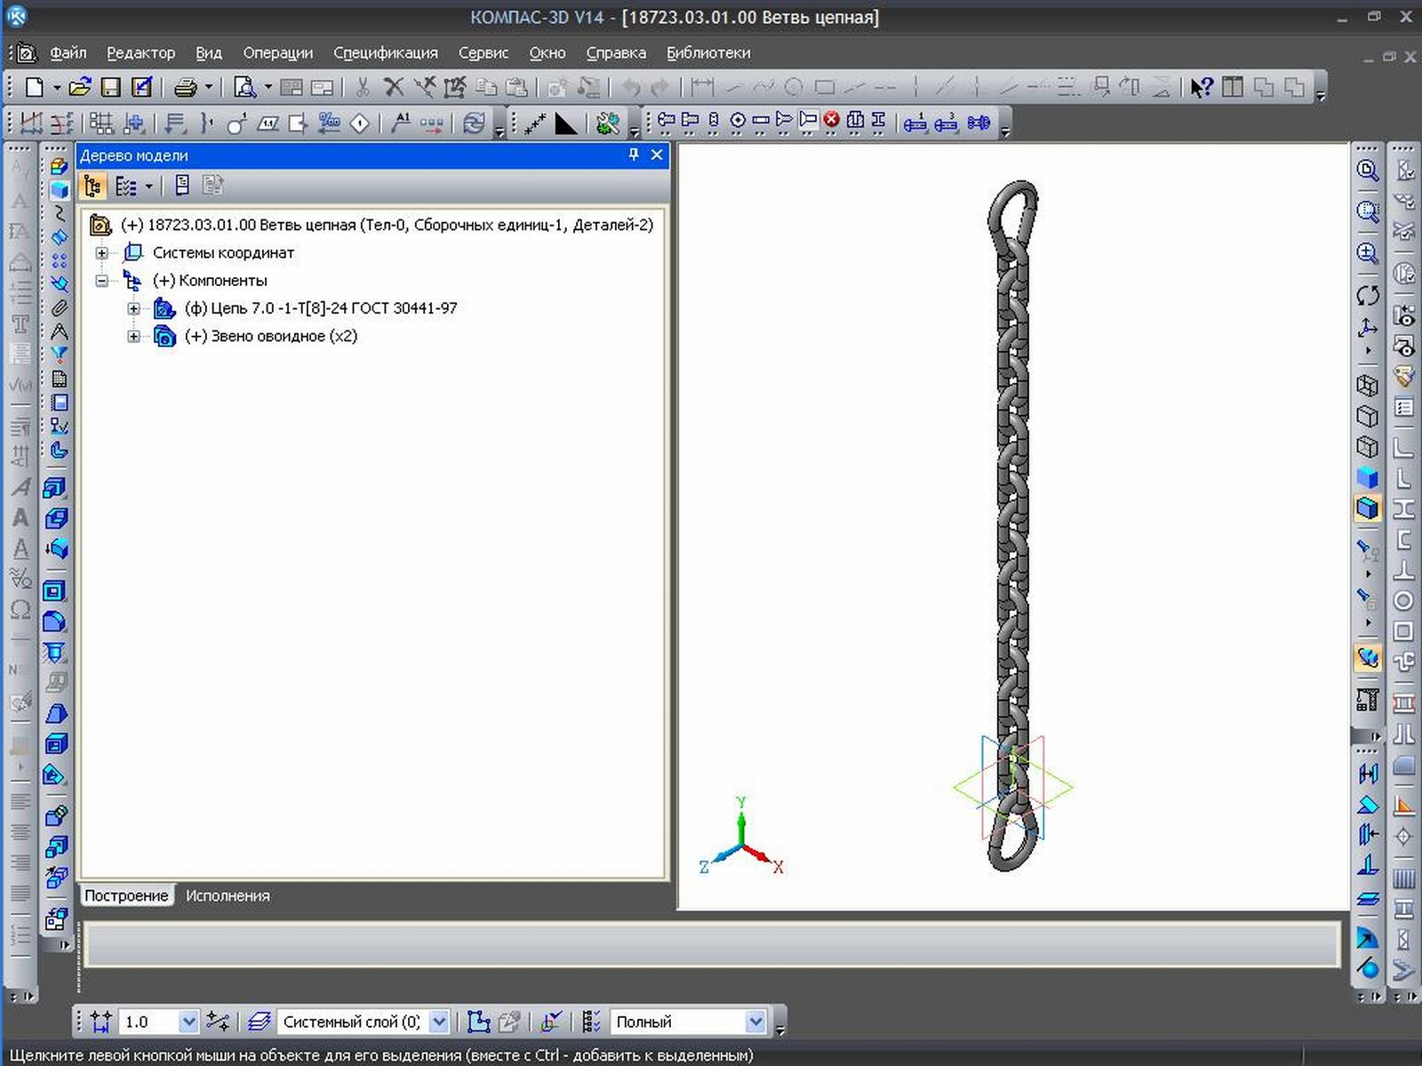Image resolution: width=1422 pixels, height=1066 pixels.
Task: Pin the Дерево модели panel
Action: (x=634, y=155)
